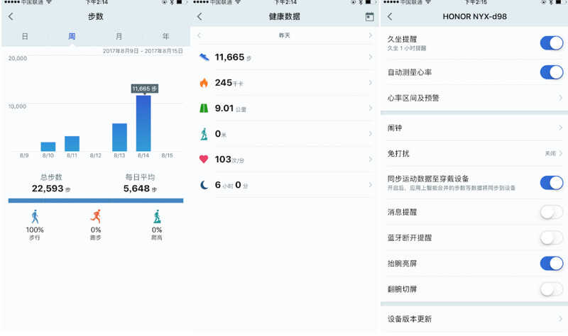
Task: Toggle the 久坐提醒 switch
Action: tap(552, 43)
